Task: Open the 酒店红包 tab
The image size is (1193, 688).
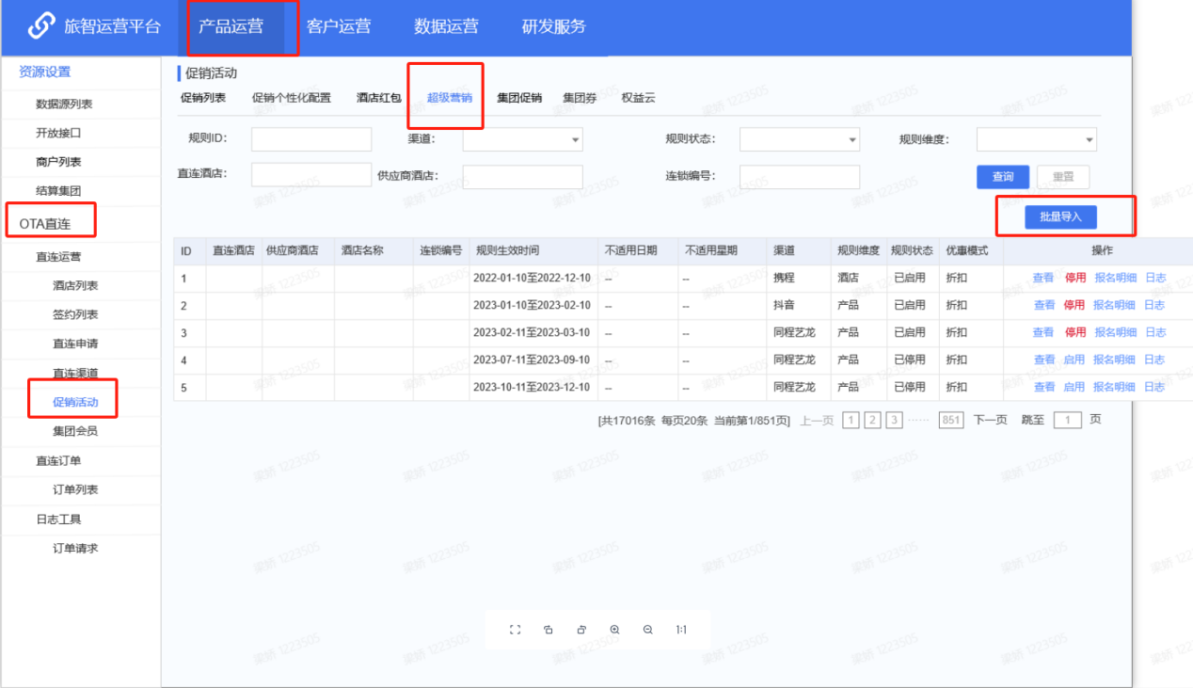Action: click(x=379, y=98)
